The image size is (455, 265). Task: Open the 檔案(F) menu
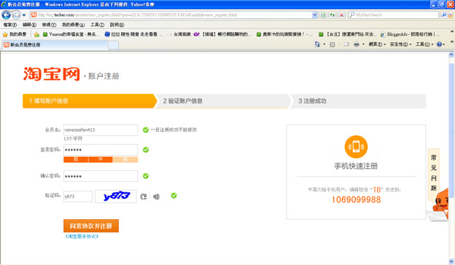pos(10,25)
